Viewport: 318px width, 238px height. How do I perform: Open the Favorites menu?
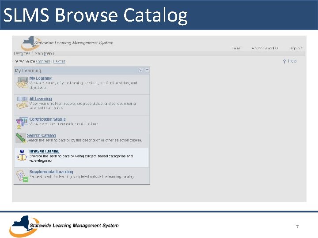22,53
